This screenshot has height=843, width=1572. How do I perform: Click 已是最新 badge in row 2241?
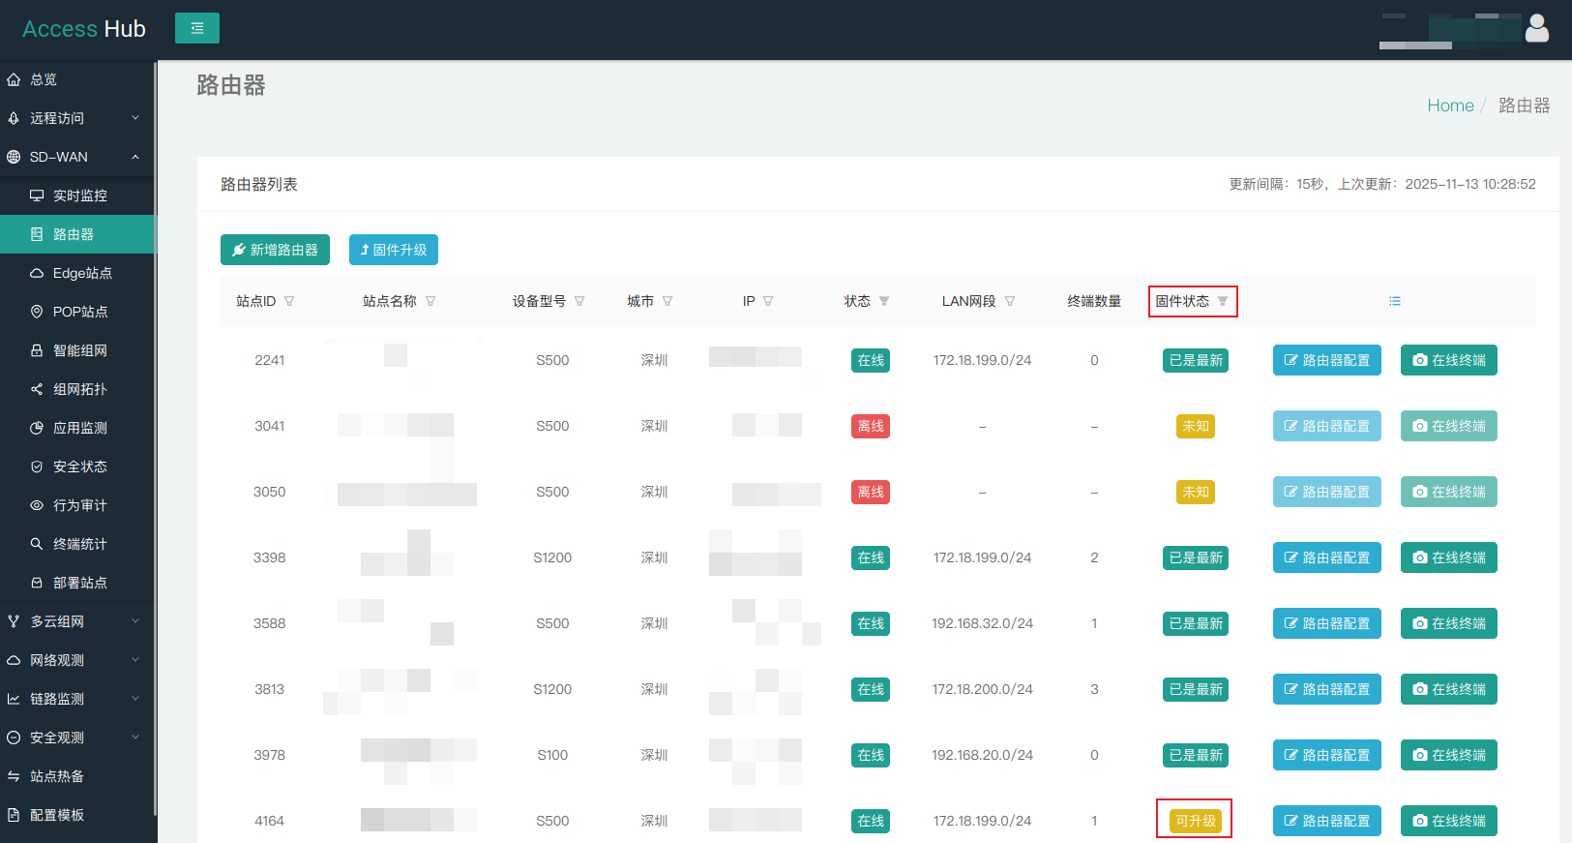[1196, 360]
